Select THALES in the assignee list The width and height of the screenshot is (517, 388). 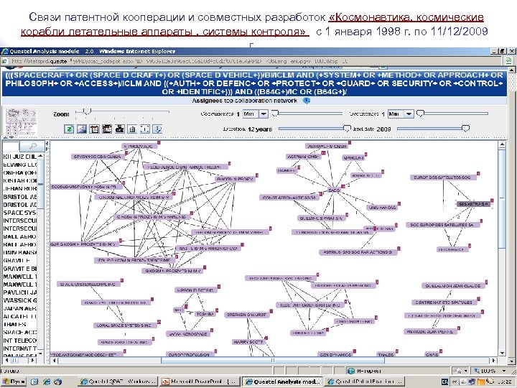pyautogui.click(x=14, y=324)
